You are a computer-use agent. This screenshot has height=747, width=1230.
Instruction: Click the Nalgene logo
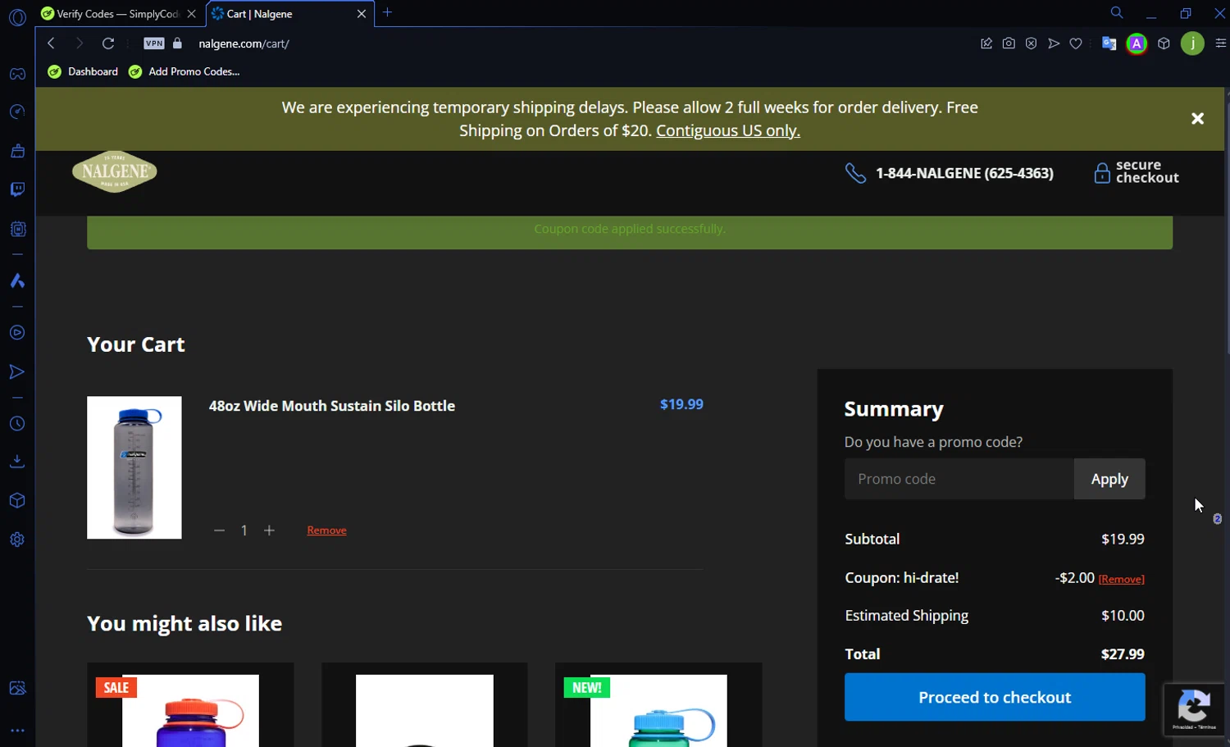[115, 171]
